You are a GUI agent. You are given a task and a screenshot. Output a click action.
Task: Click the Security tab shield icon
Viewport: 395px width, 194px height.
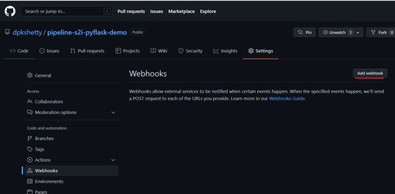click(181, 51)
